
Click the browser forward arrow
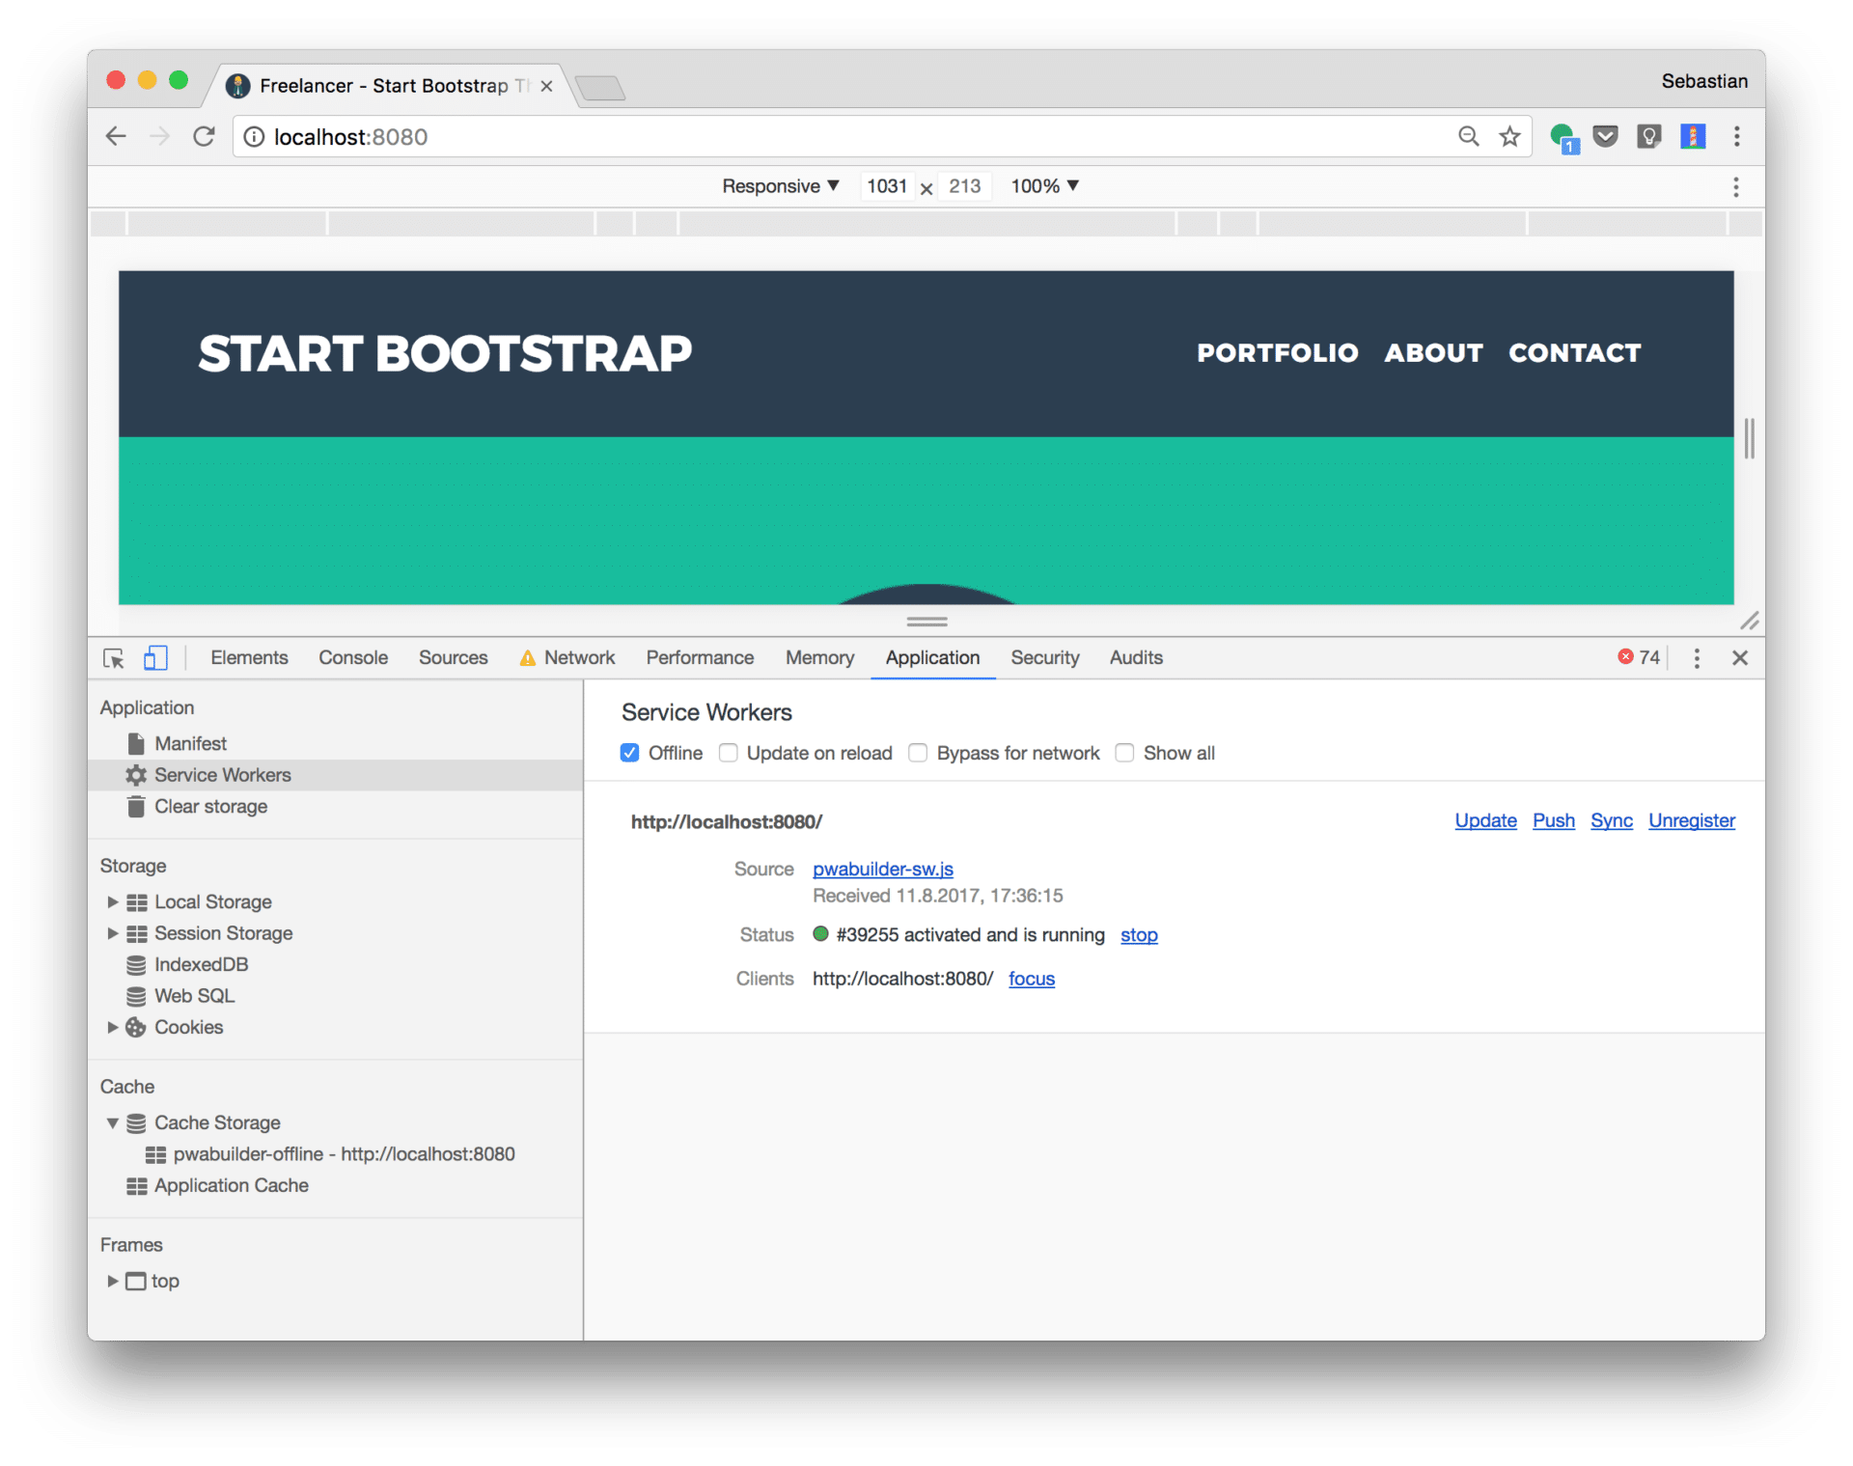tap(159, 136)
